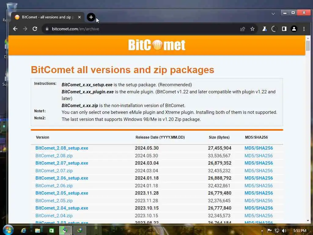
Task: Launch Internet Explorer from taskbar
Action: coord(24,230)
